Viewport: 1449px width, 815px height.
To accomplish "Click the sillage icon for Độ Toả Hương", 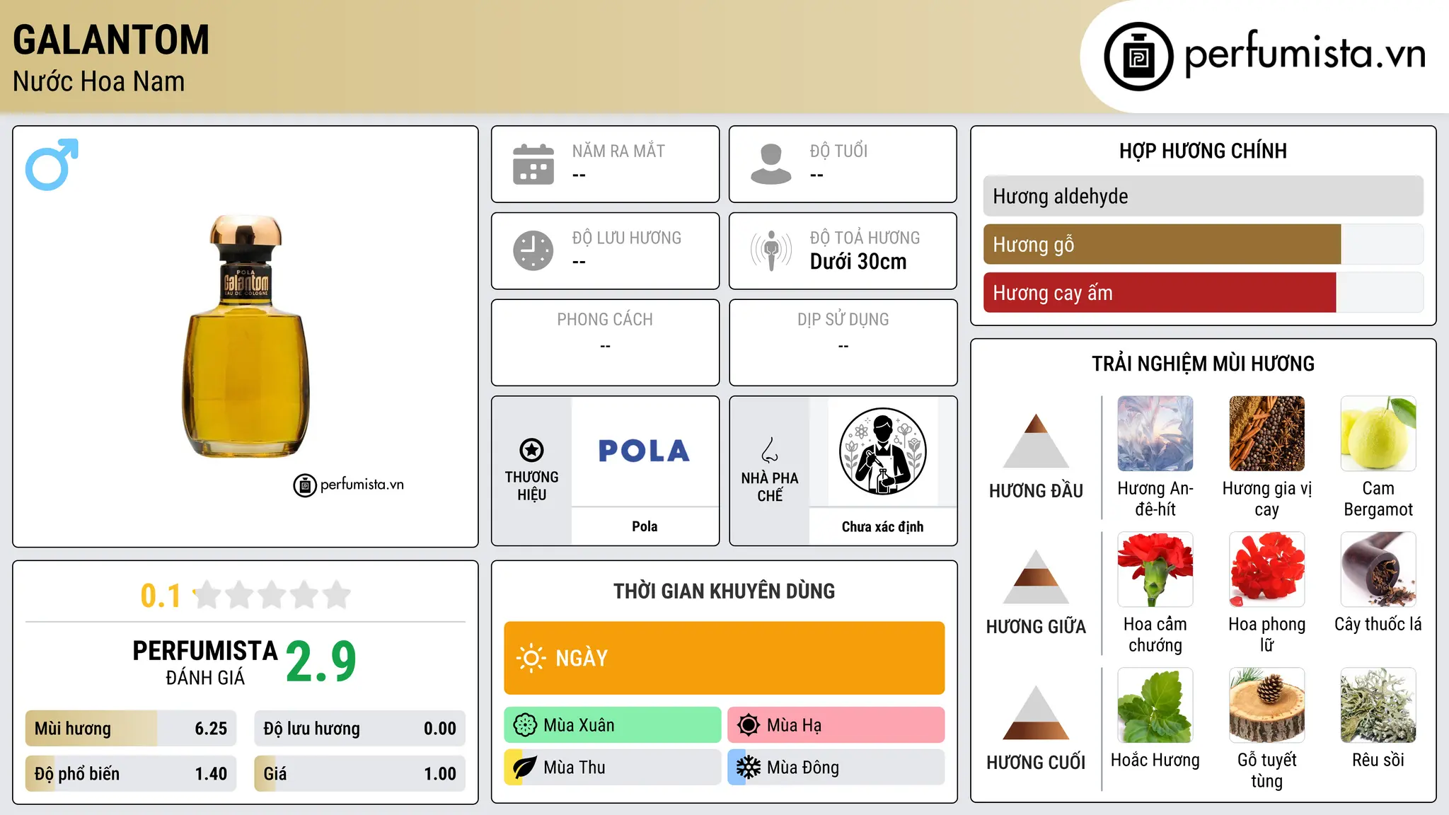I will (x=771, y=250).
